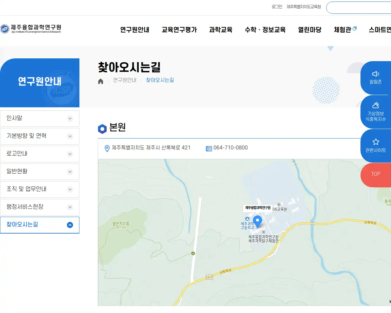391x313 pixels.
Task: Open the 체험관 top menu
Action: 342,30
